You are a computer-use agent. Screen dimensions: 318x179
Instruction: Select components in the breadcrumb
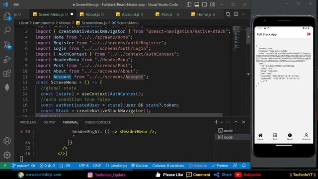[x=44, y=23]
